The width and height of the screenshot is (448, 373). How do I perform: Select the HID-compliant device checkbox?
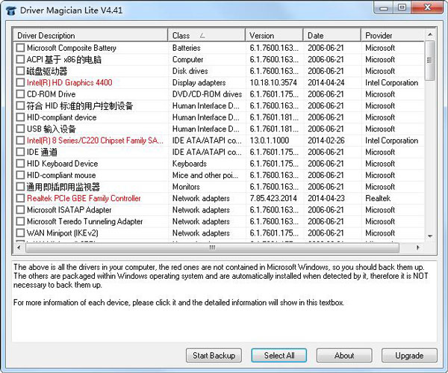coord(20,117)
